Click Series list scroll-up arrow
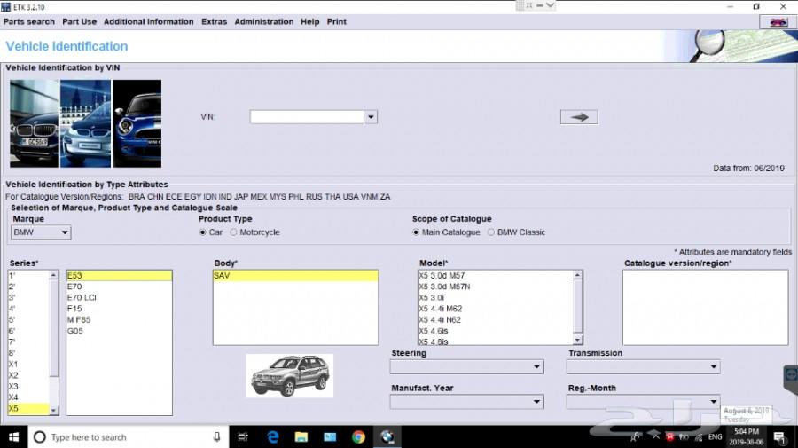Screen dimensions: 798x448 click(53, 275)
